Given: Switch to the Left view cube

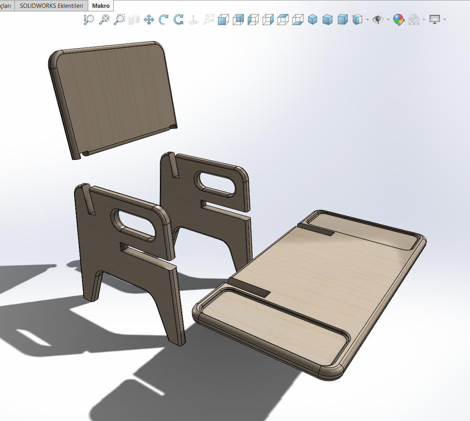Looking at the screenshot, I should (x=253, y=20).
